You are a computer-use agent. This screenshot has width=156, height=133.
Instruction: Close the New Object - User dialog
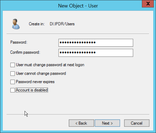[148, 4]
